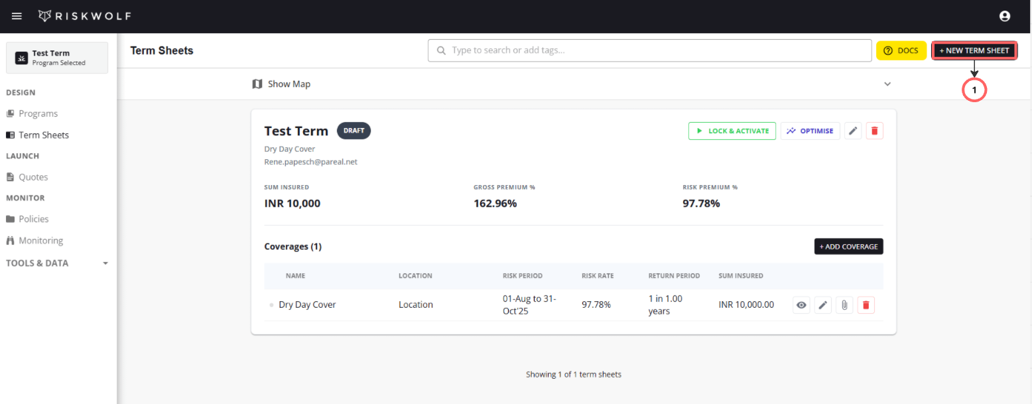Expand the Tools & Data section
Image resolution: width=1032 pixels, height=404 pixels.
105,263
